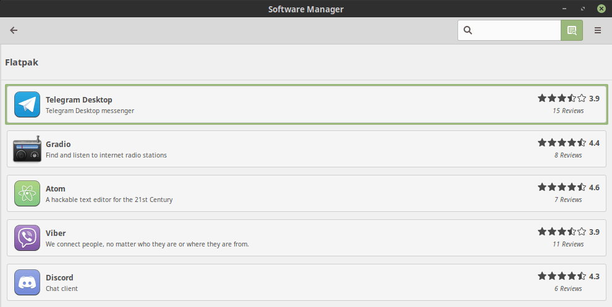The image size is (612, 307).
Task: Select the Gradio radio icon
Action: (x=27, y=149)
